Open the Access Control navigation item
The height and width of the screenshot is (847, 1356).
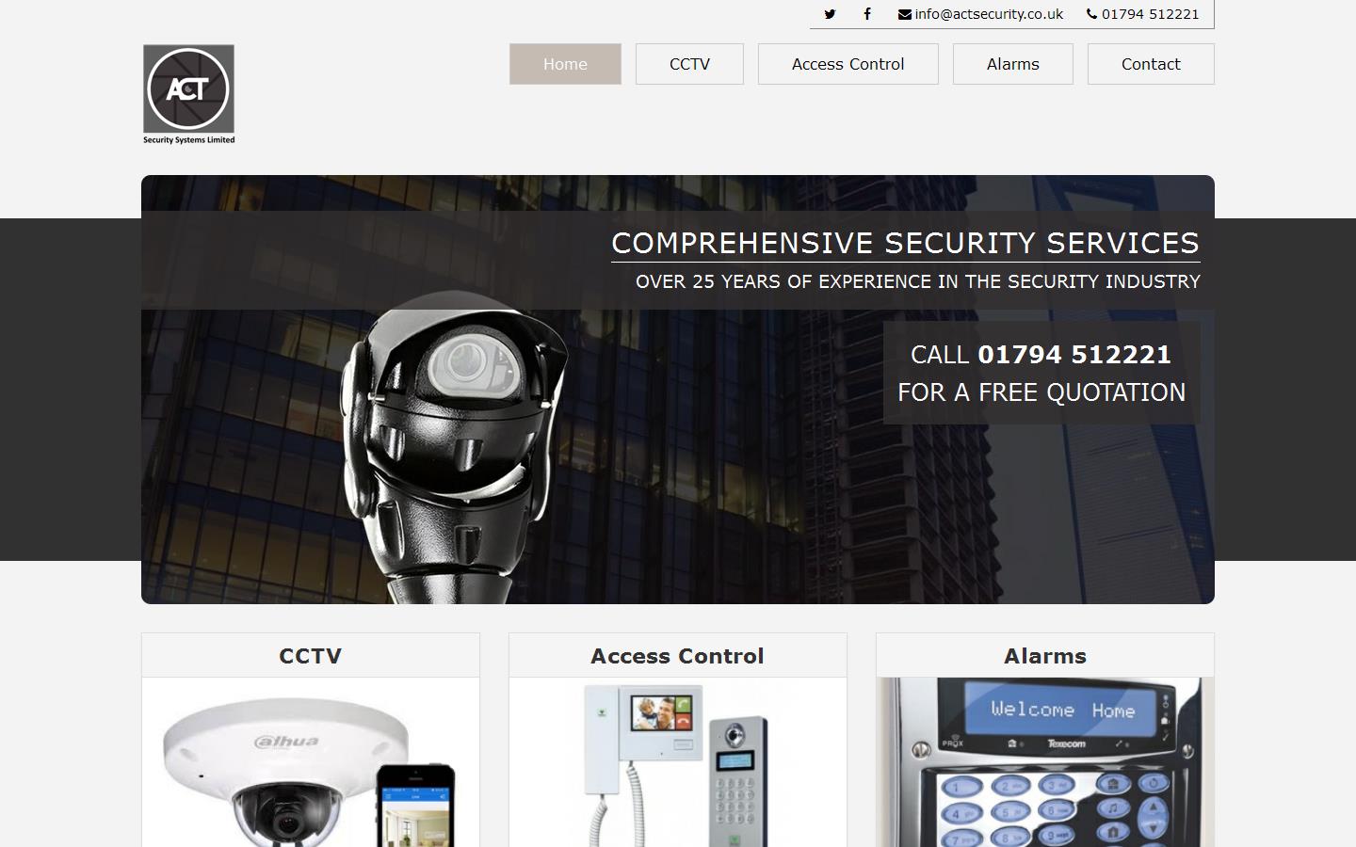847,64
